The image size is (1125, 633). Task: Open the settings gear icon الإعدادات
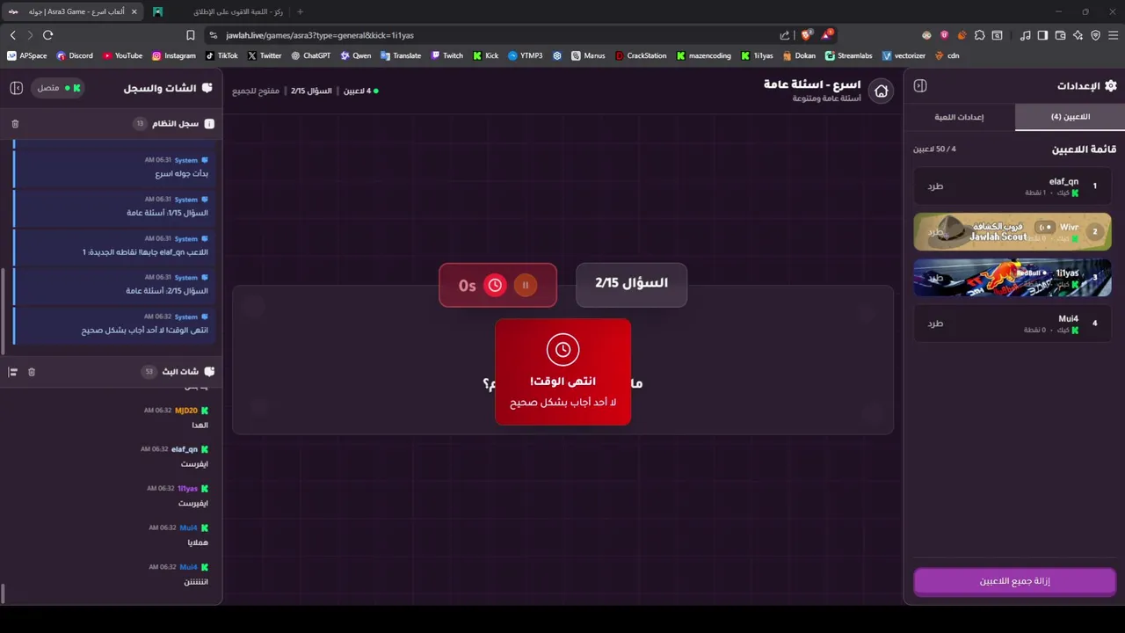pyautogui.click(x=1111, y=85)
